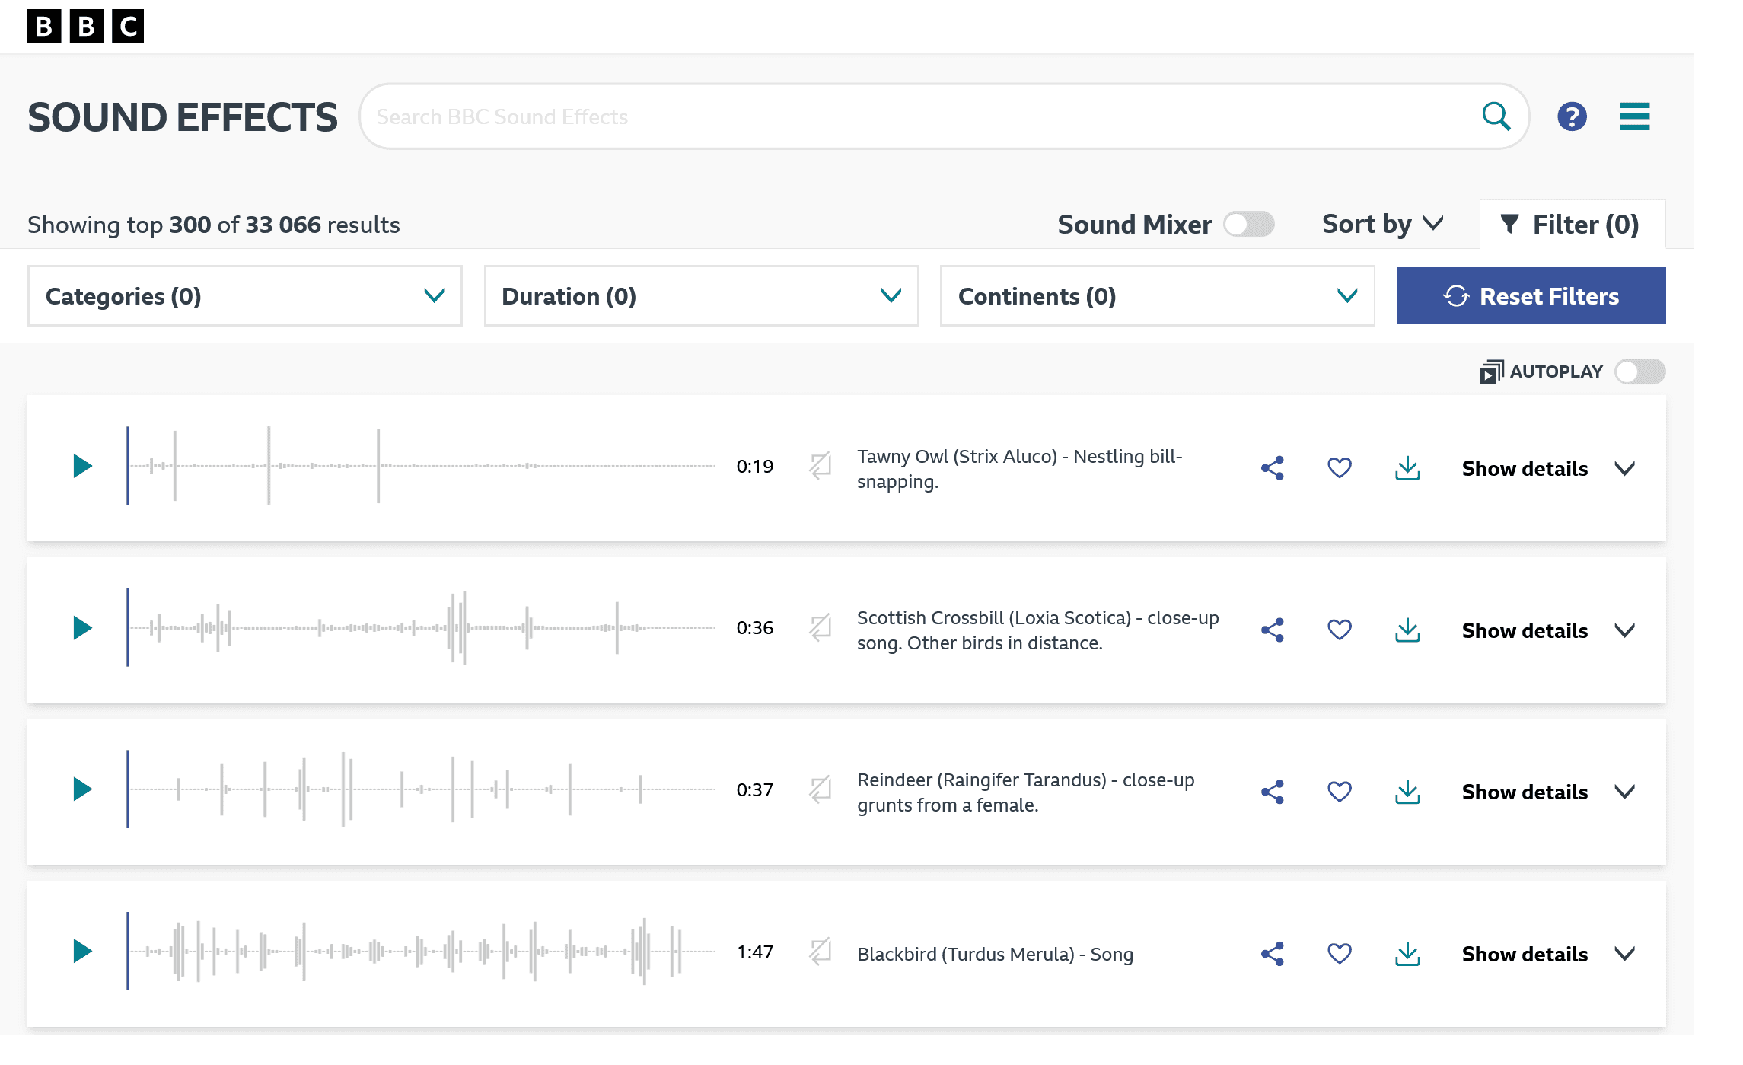Open the Continents (0) dropdown

point(1158,296)
